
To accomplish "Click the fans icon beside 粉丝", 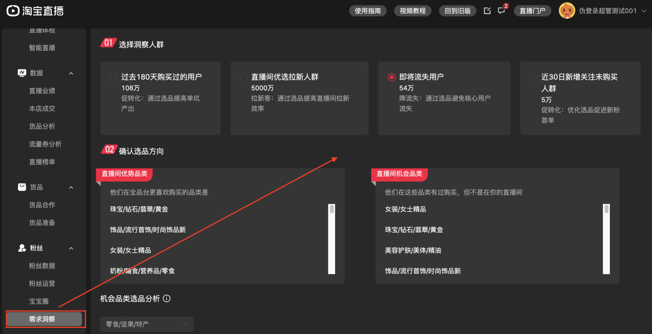I will point(22,248).
